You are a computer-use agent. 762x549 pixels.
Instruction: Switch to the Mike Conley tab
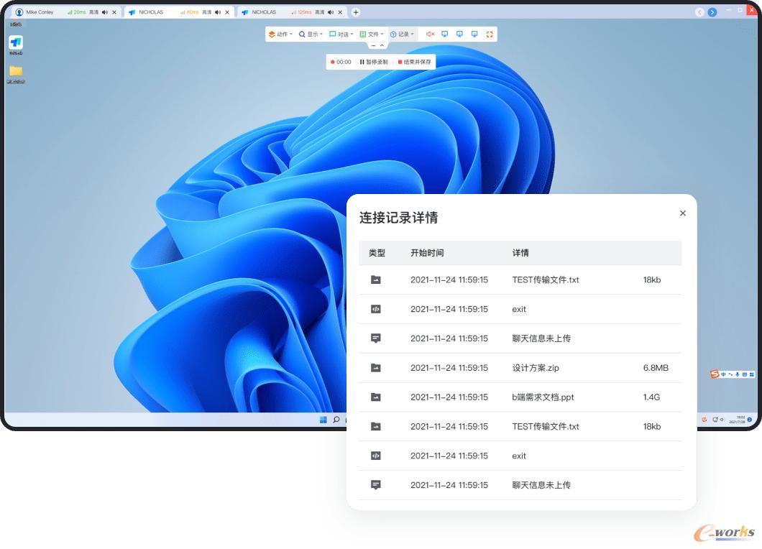coord(65,12)
